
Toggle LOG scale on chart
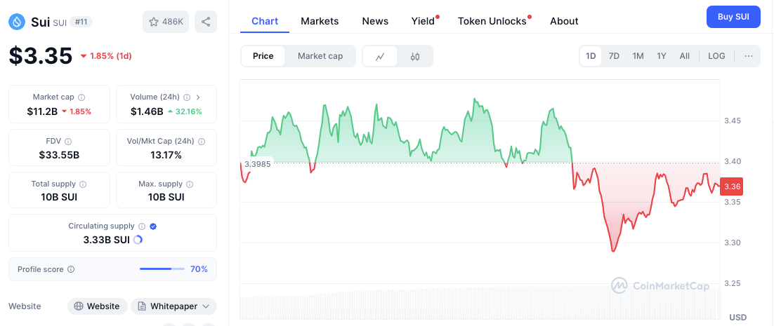tap(716, 56)
